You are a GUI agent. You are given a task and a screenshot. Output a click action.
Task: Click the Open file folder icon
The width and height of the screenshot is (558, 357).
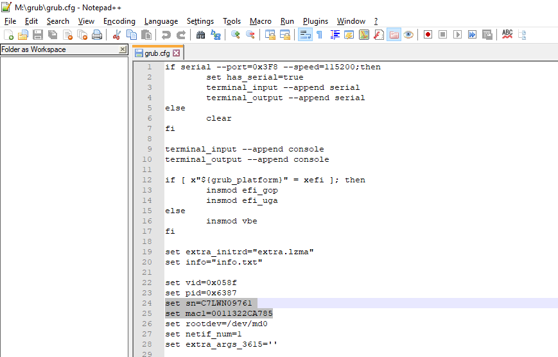[x=23, y=35]
